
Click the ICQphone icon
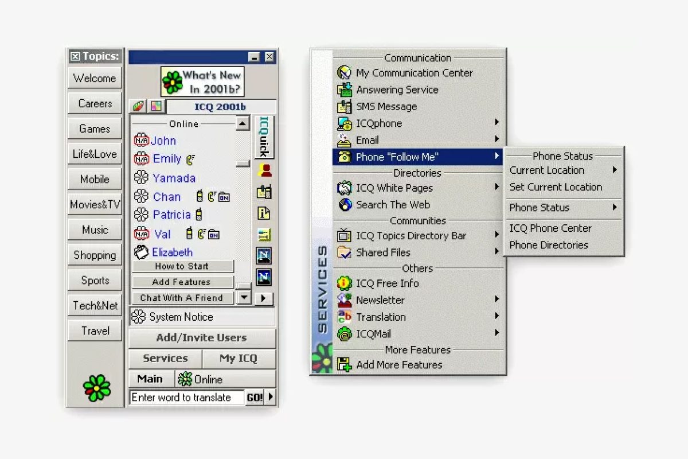tap(345, 123)
